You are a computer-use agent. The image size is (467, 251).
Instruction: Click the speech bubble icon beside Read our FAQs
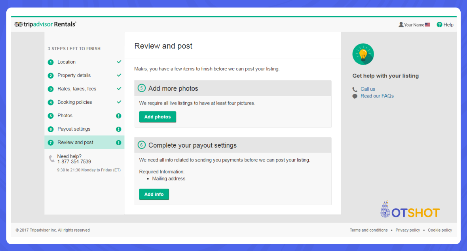355,96
